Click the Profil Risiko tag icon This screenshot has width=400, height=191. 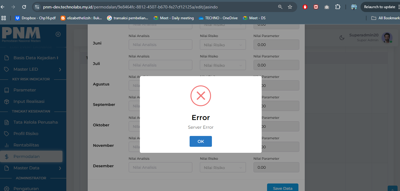pyautogui.click(x=7, y=134)
